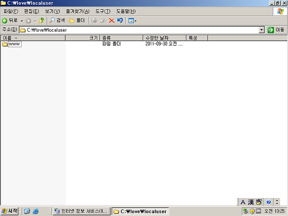
Task: Click the blue Undo arrow icon
Action: tap(120, 20)
